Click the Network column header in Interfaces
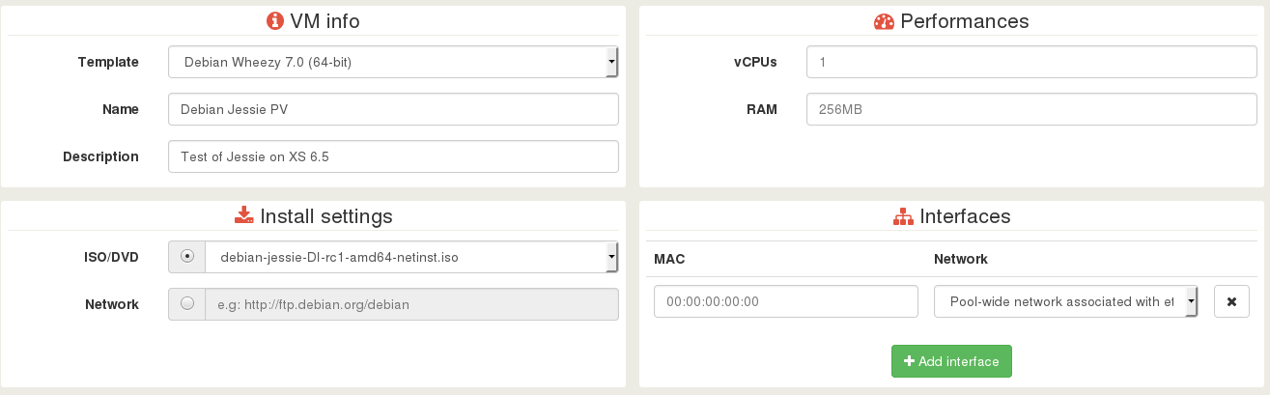Image resolution: width=1270 pixels, height=395 pixels. [x=961, y=259]
